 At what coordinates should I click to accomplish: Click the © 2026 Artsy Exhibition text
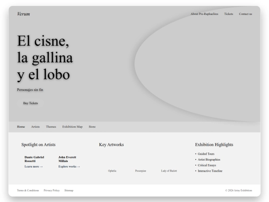click(239, 191)
